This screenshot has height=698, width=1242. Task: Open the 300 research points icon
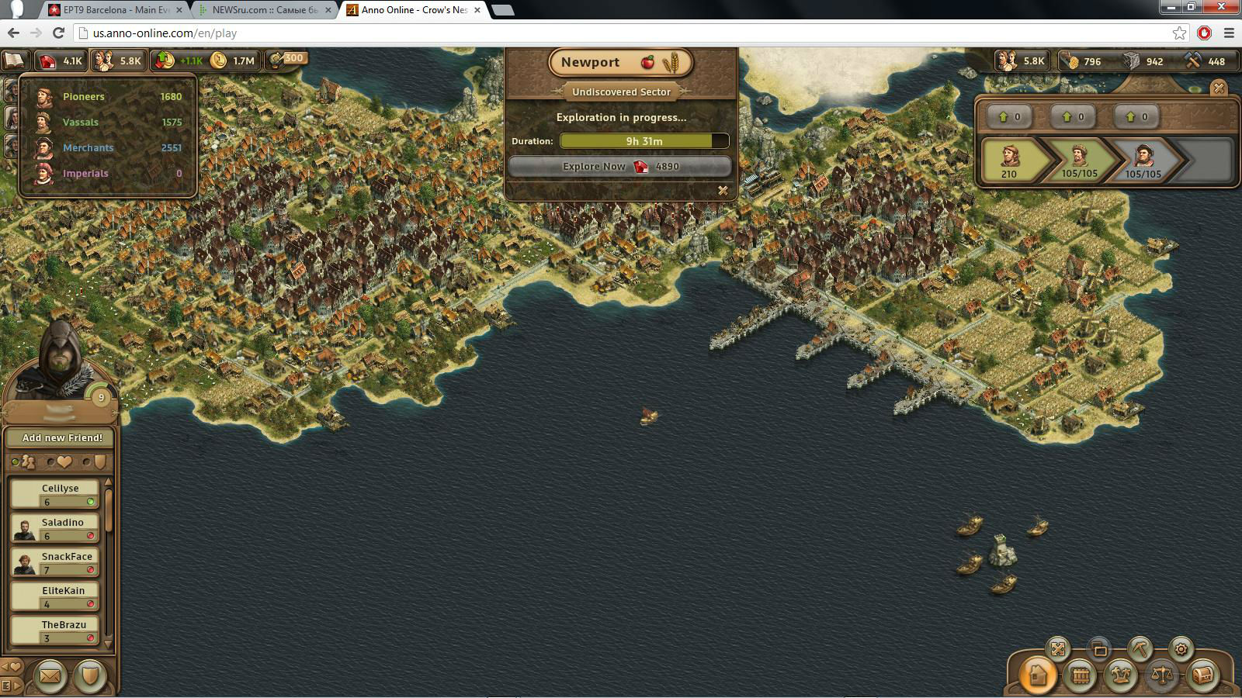tap(285, 59)
